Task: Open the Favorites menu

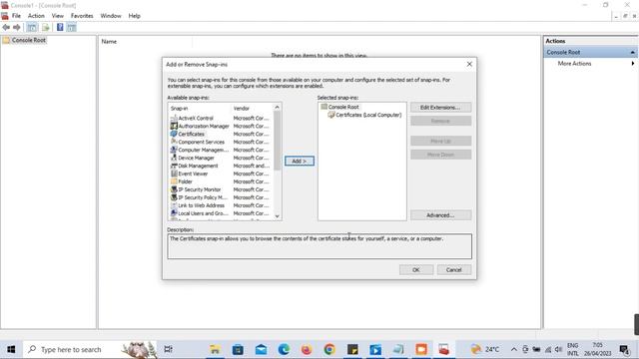Action: 82,16
